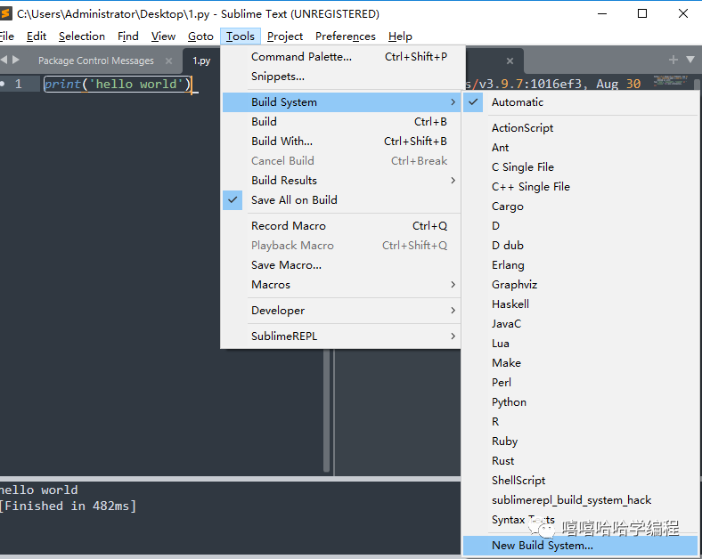
Task: Switch to Package Control Messages tab
Action: pos(96,61)
